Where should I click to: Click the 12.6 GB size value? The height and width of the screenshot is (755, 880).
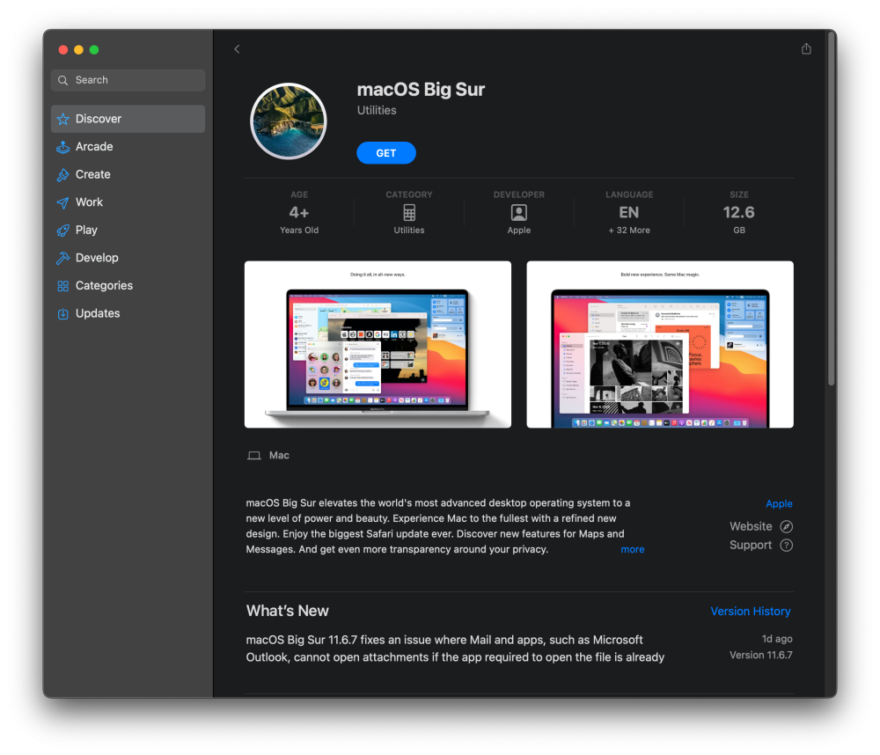click(x=738, y=213)
